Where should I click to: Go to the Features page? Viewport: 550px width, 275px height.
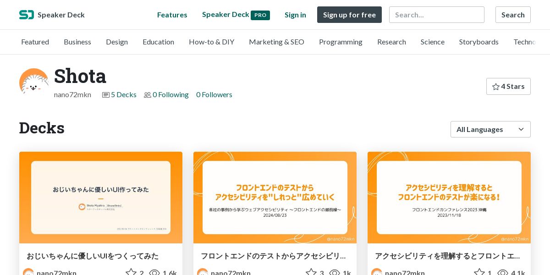pyautogui.click(x=172, y=15)
